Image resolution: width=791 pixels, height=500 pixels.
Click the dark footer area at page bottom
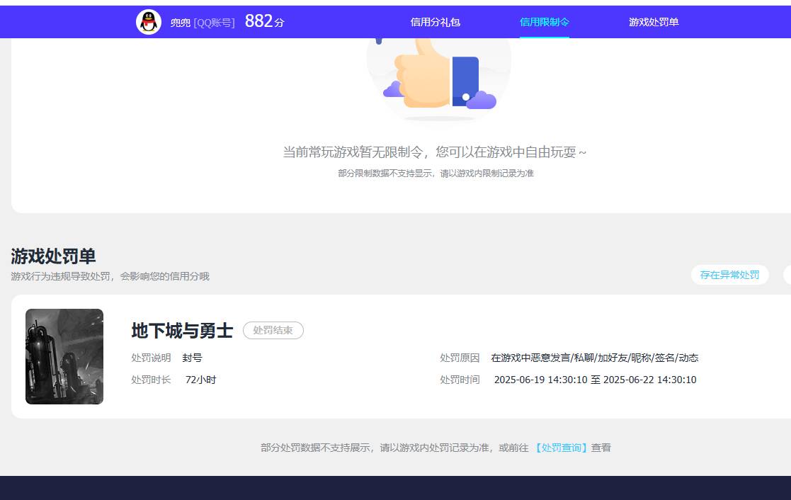pyautogui.click(x=395, y=489)
